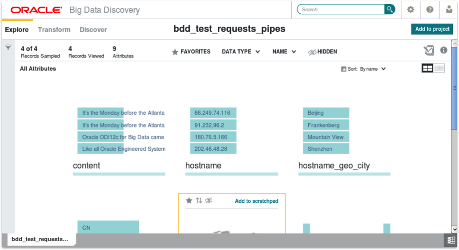Click the 4 of 4 Records Sampled count
The height and width of the screenshot is (250, 459).
click(x=40, y=52)
